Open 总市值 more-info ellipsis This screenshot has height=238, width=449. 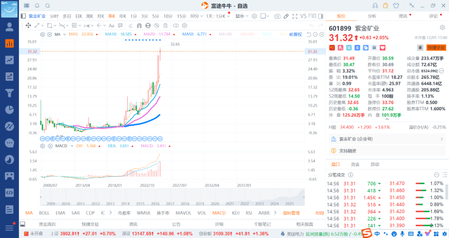pos(441,71)
